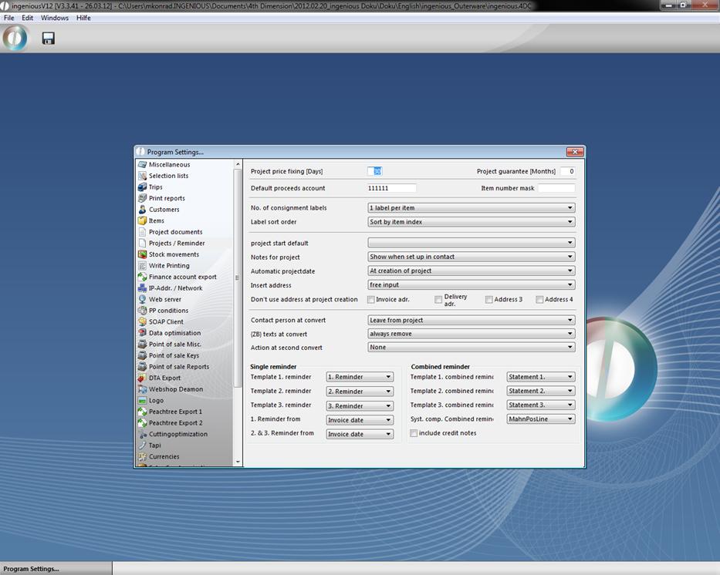Open the DTA Export icon
Image resolution: width=720 pixels, height=575 pixels.
click(142, 378)
